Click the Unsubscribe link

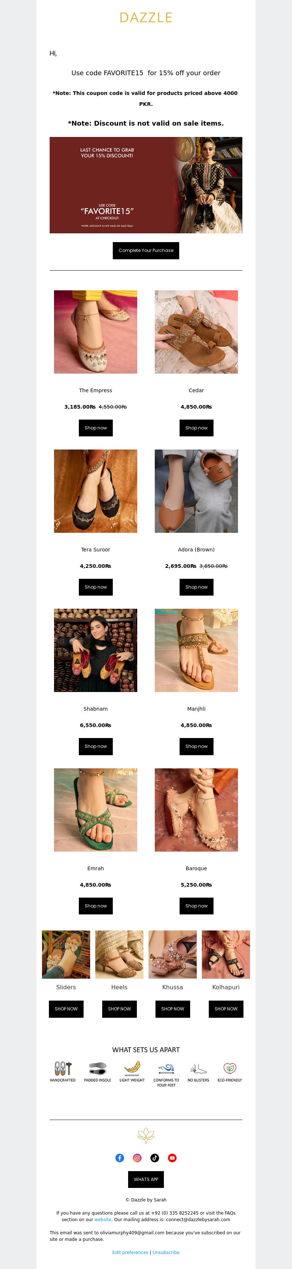point(166,1252)
